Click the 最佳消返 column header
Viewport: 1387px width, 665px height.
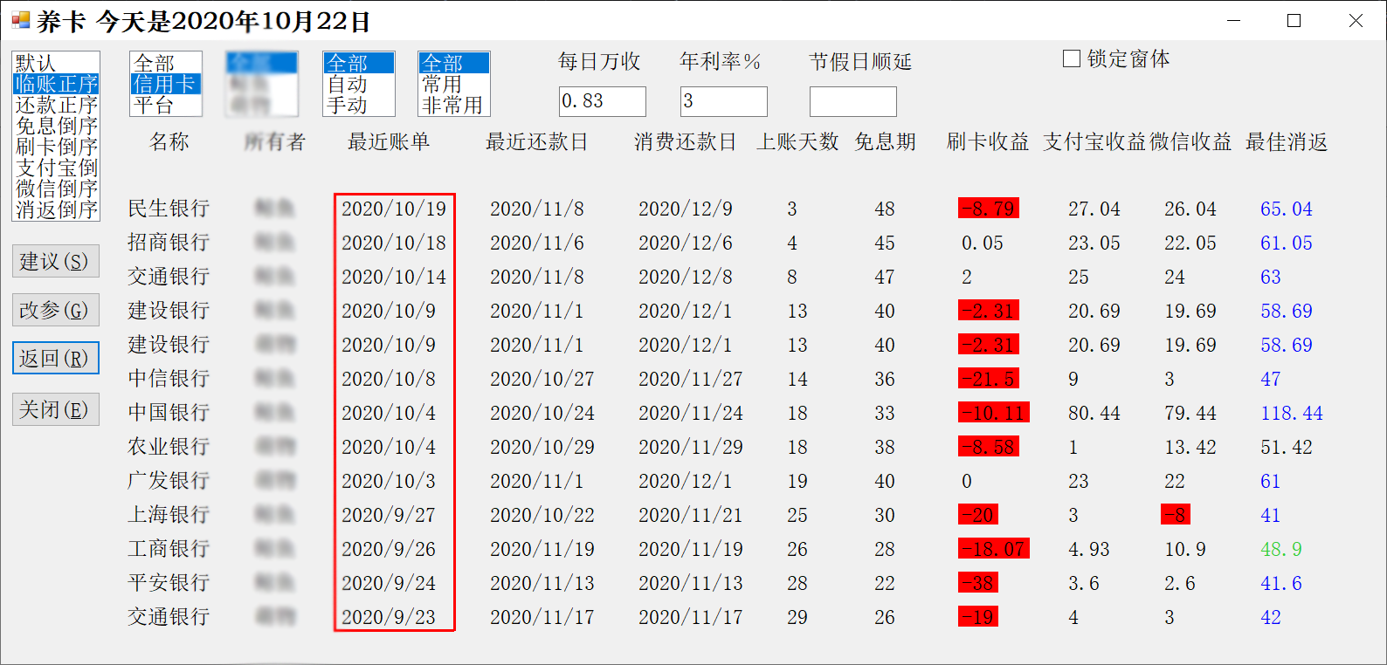coord(1287,141)
